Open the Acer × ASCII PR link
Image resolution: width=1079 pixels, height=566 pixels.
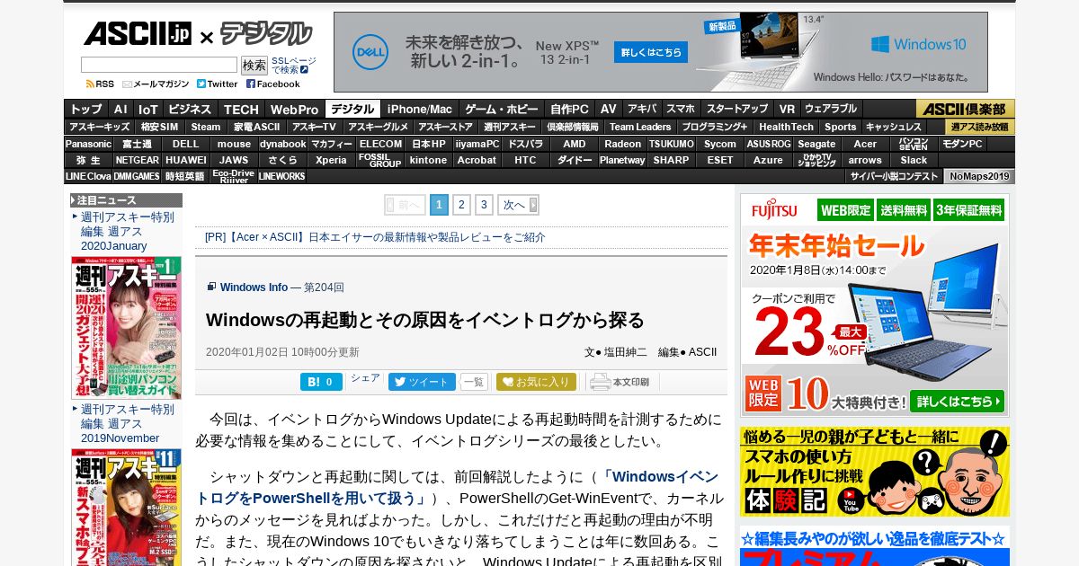pyautogui.click(x=375, y=237)
